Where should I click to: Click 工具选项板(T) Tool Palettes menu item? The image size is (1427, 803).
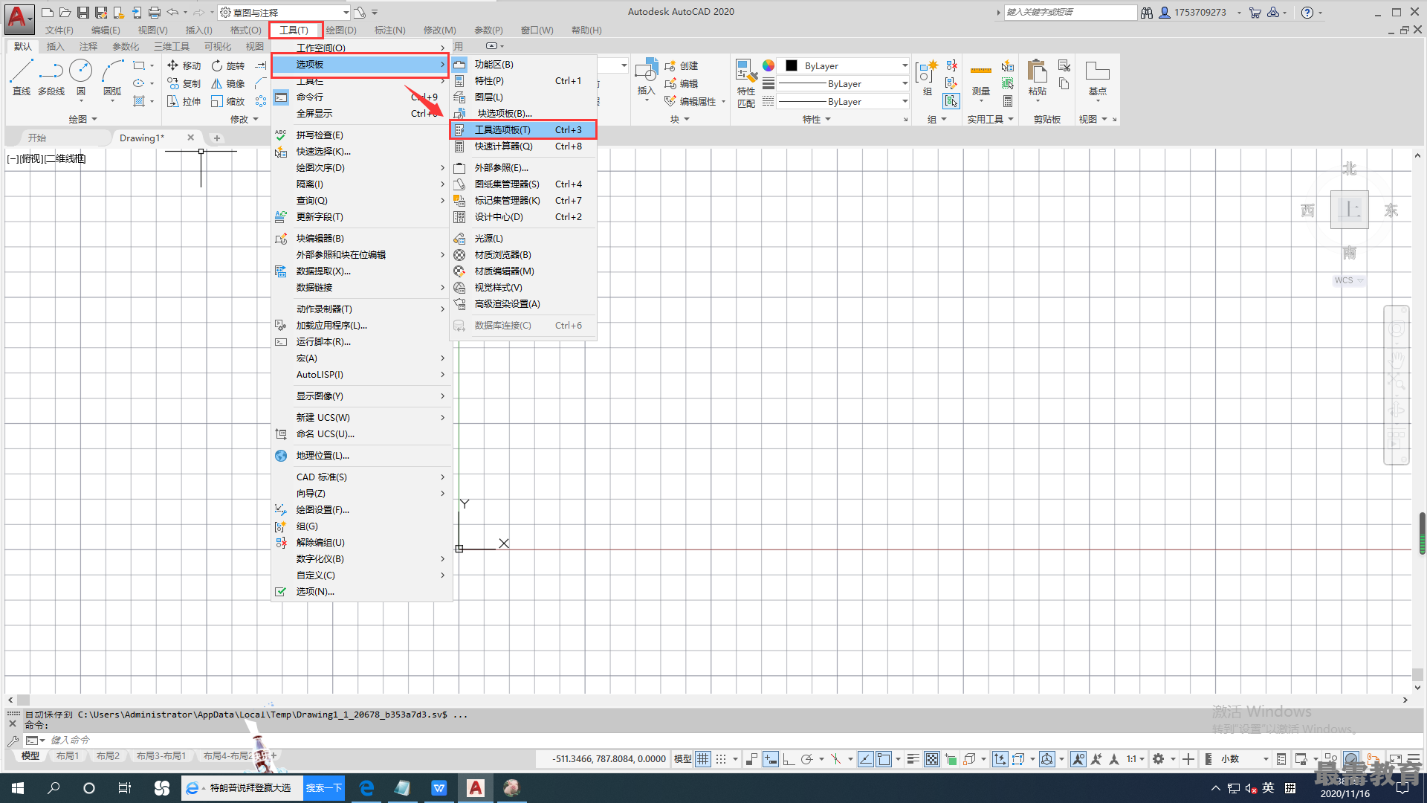tap(522, 129)
